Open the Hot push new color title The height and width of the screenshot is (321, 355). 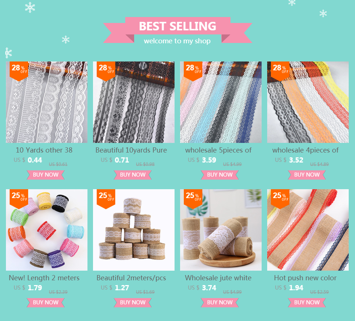[305, 278]
